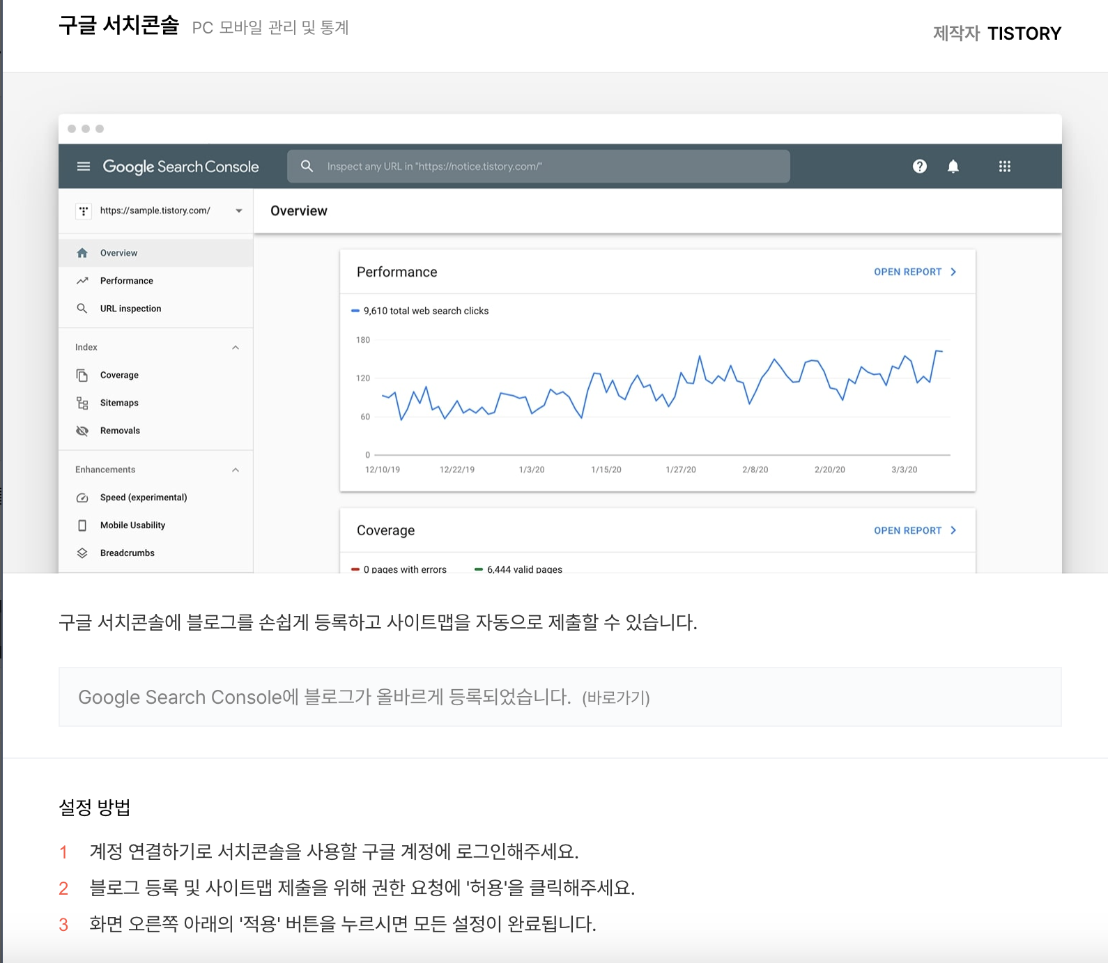The image size is (1108, 963).
Task: Click the '6,444 valid pages' legend
Action: pos(518,569)
